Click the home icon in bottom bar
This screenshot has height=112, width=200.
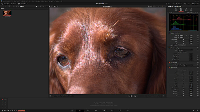click(x=193, y=111)
